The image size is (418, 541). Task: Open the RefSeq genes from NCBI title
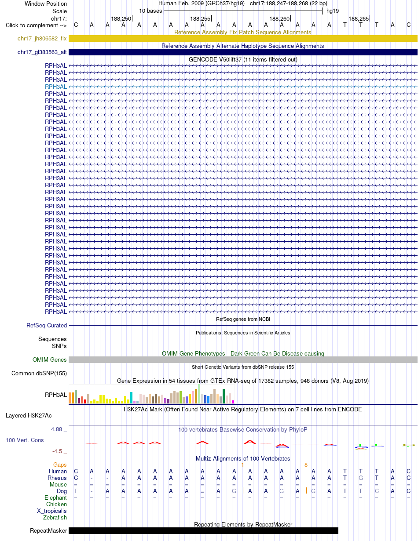click(243, 319)
